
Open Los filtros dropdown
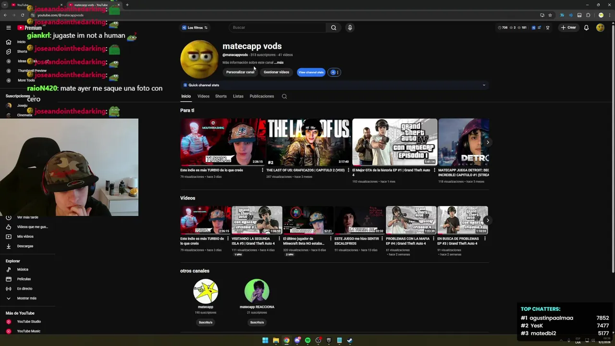[195, 28]
